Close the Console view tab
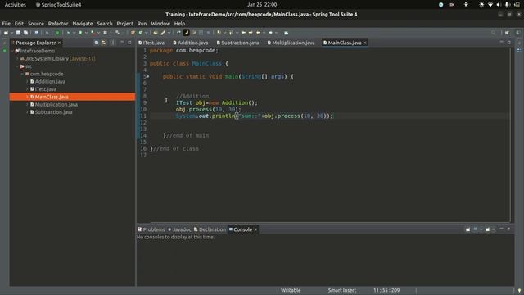524x295 pixels. coord(255,229)
